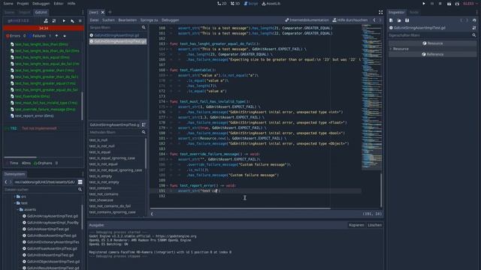Click Löschen in output panel
This screenshot has height=270, width=481.
point(374,225)
